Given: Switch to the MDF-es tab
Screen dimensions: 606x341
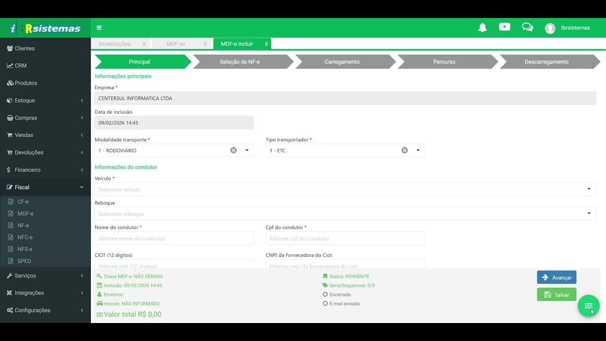Looking at the screenshot, I should tap(176, 44).
